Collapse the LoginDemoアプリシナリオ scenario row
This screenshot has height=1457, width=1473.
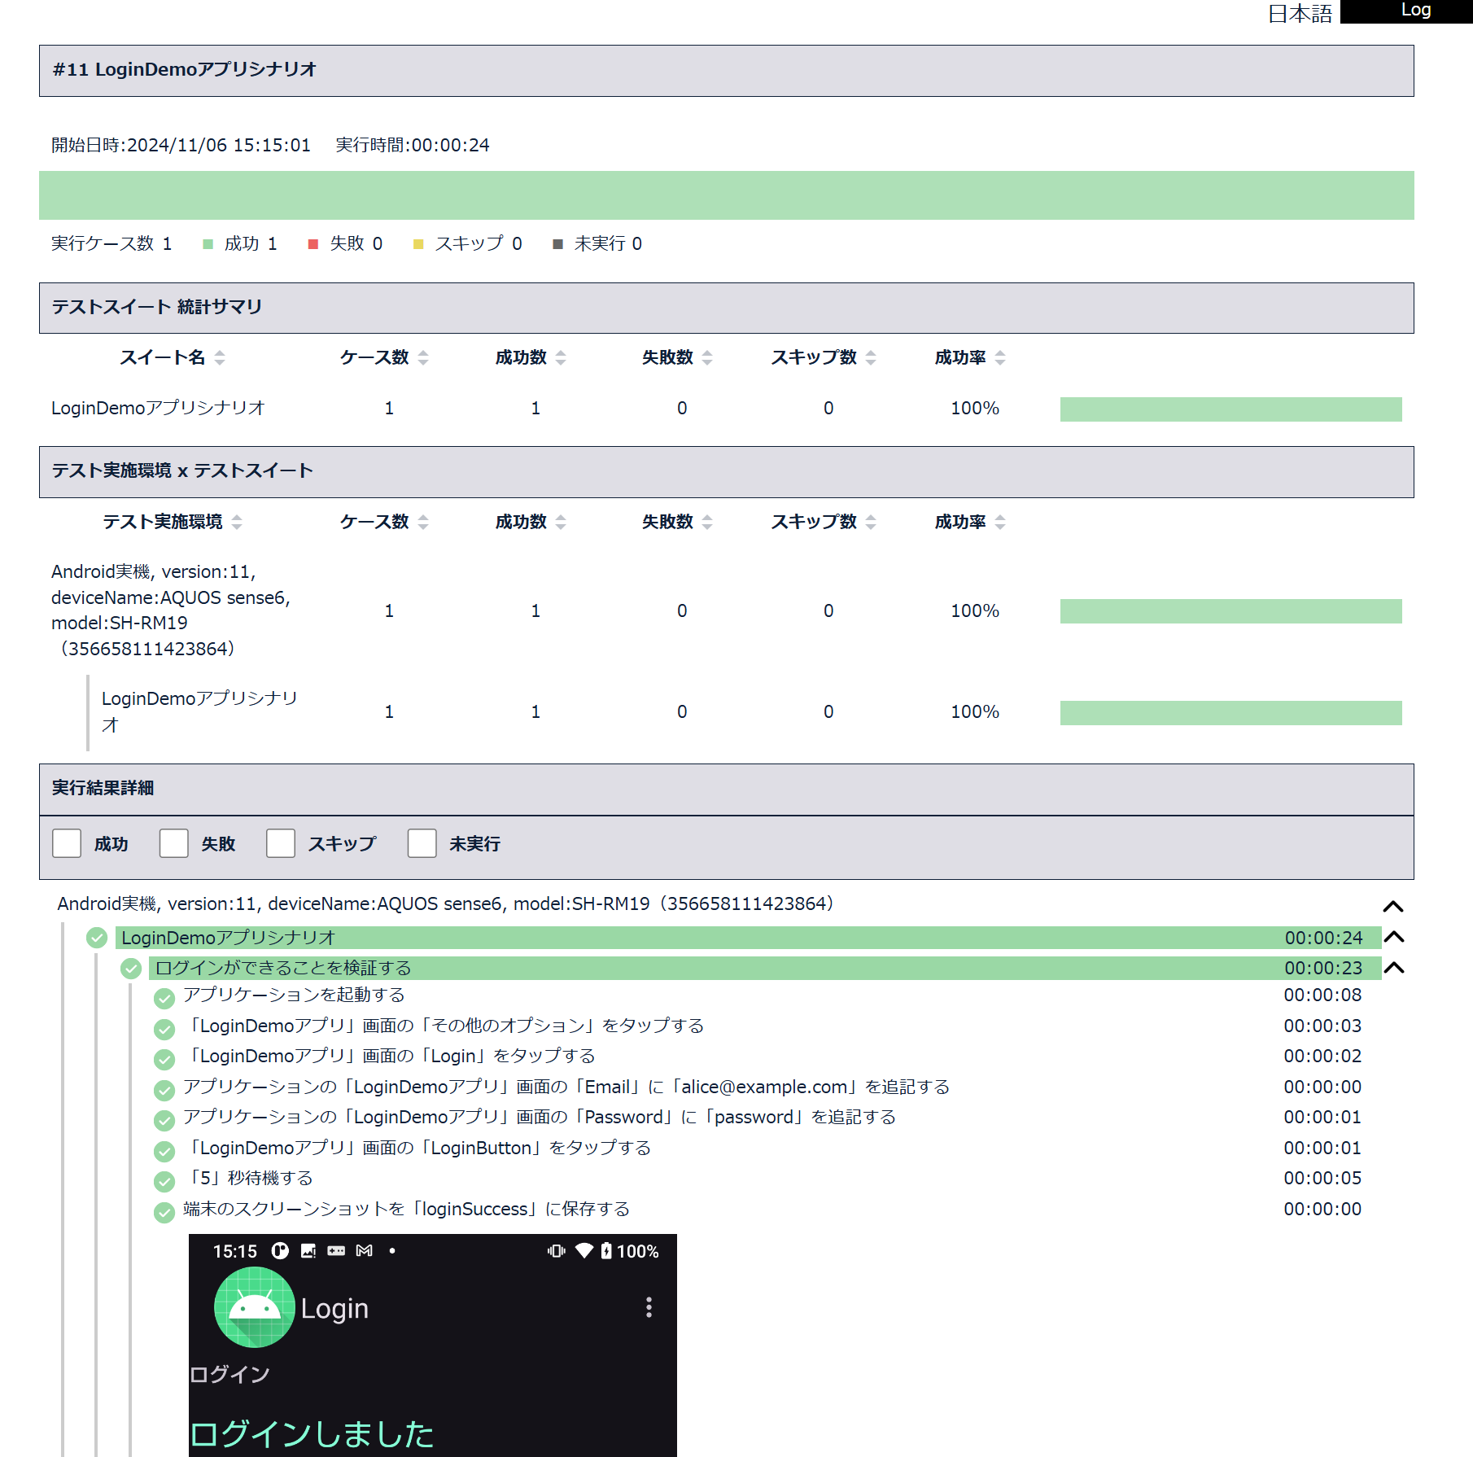tap(1394, 937)
